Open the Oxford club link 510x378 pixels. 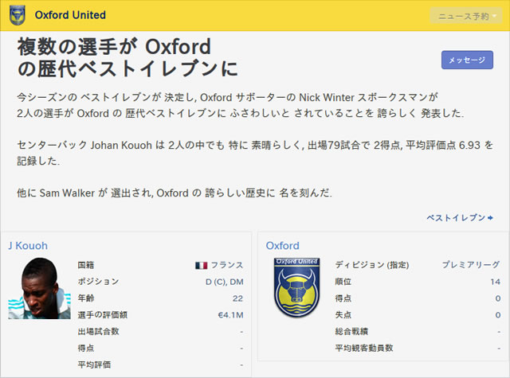(282, 246)
